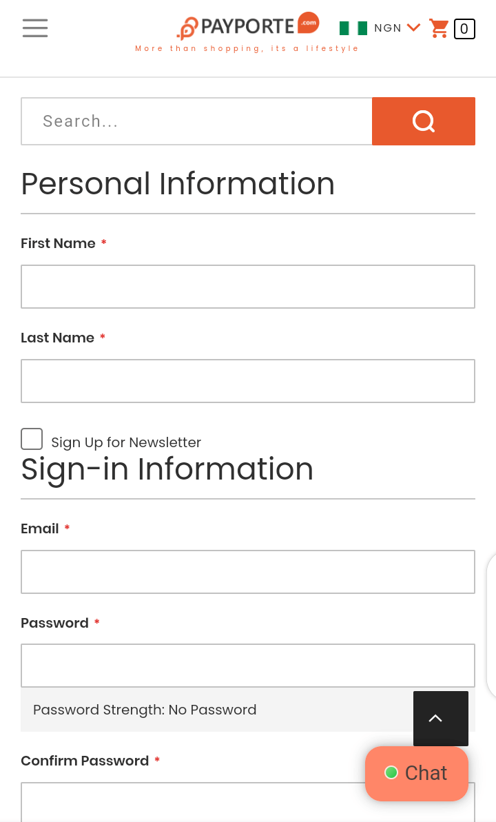This screenshot has height=822, width=496.
Task: Click the PayPorte logo
Action: tap(248, 26)
